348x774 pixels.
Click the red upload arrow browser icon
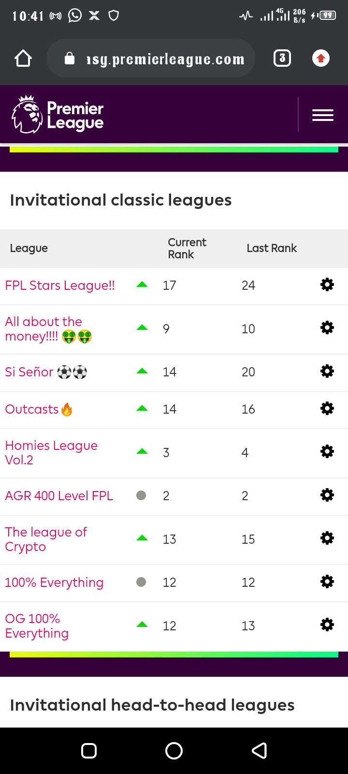point(321,59)
